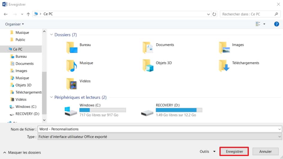283x159 pixels.
Task: Go up one folder level
Action: (x=28, y=14)
